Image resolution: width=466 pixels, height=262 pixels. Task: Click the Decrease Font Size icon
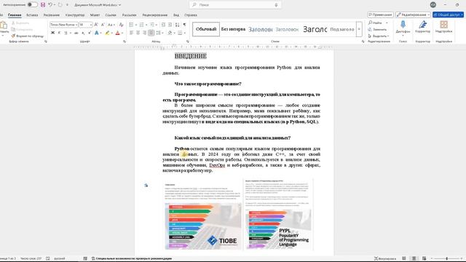click(103, 25)
